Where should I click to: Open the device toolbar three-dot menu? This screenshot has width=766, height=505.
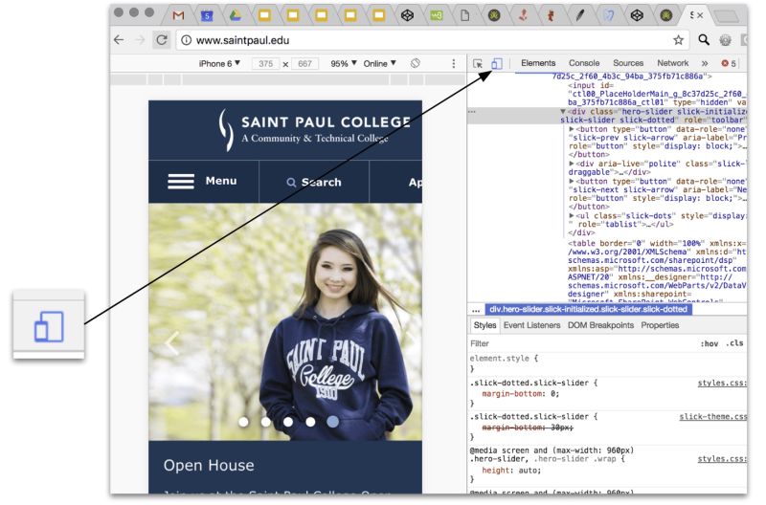[454, 63]
